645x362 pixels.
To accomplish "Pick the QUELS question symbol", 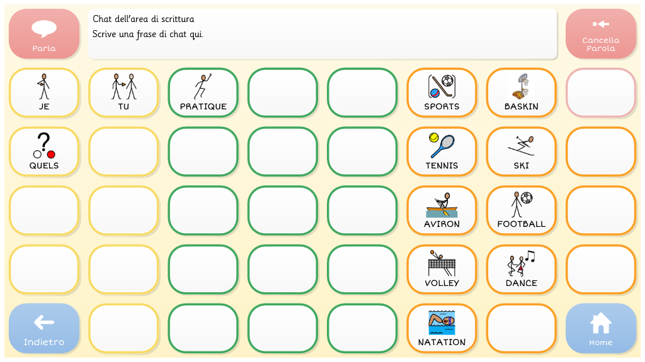I will pos(44,152).
